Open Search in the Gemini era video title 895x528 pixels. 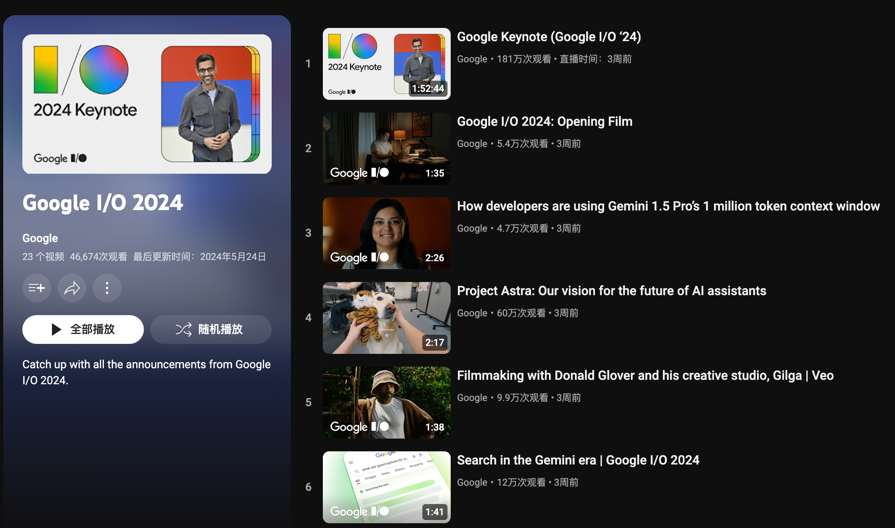[x=578, y=460]
